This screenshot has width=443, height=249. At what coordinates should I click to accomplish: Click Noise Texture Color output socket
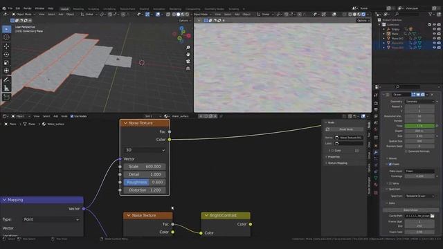[170, 140]
